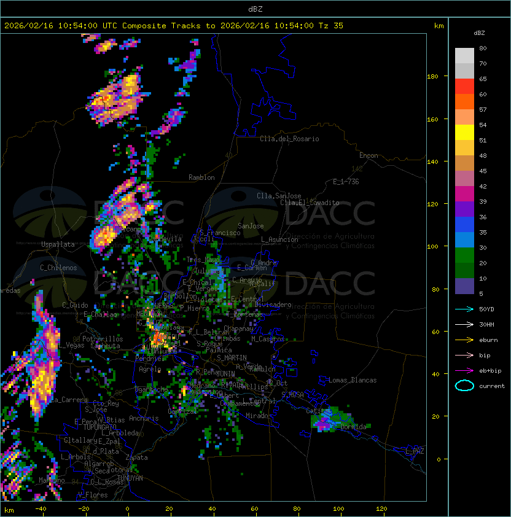Screen dimensions: 511x517
Task: Click the '180' km tick on right axis
Action: [432, 76]
